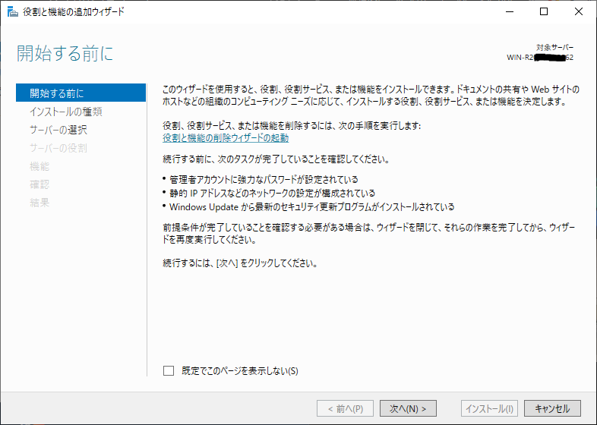Proceed with 次へ(N) > button
This screenshot has height=425, width=597.
(x=408, y=408)
